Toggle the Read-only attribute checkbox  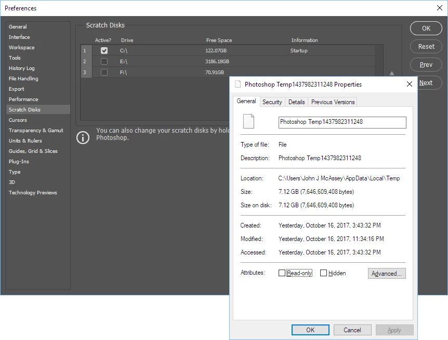point(282,273)
